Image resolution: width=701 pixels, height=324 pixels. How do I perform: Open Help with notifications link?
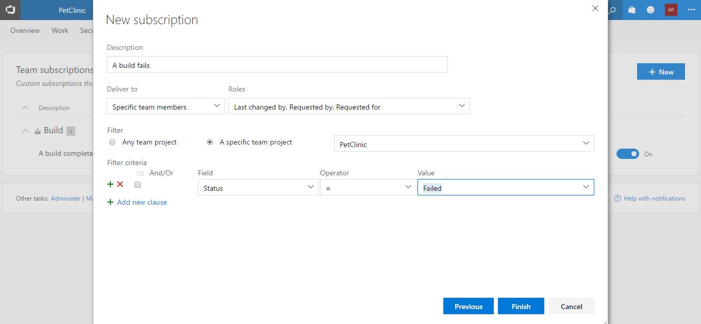(x=654, y=199)
